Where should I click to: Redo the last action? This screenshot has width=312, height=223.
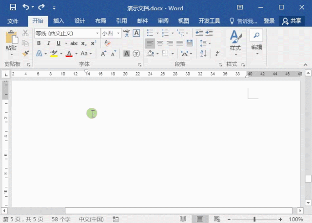(41, 7)
